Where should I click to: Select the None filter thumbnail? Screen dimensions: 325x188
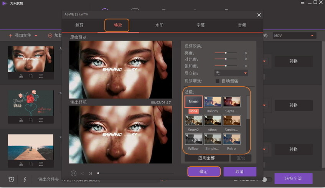[194, 102]
